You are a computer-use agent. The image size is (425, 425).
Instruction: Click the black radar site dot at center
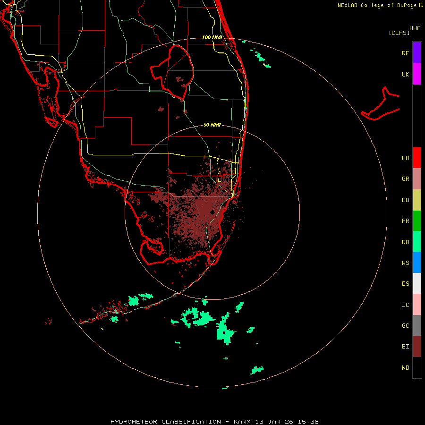[x=212, y=212]
